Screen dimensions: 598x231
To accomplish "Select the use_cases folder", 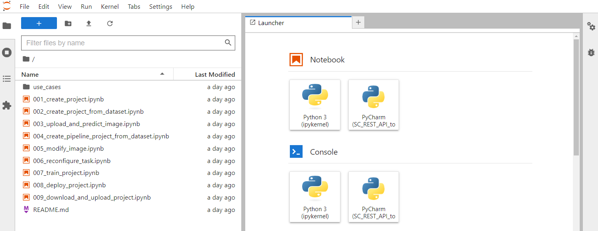I will tap(128, 87).
